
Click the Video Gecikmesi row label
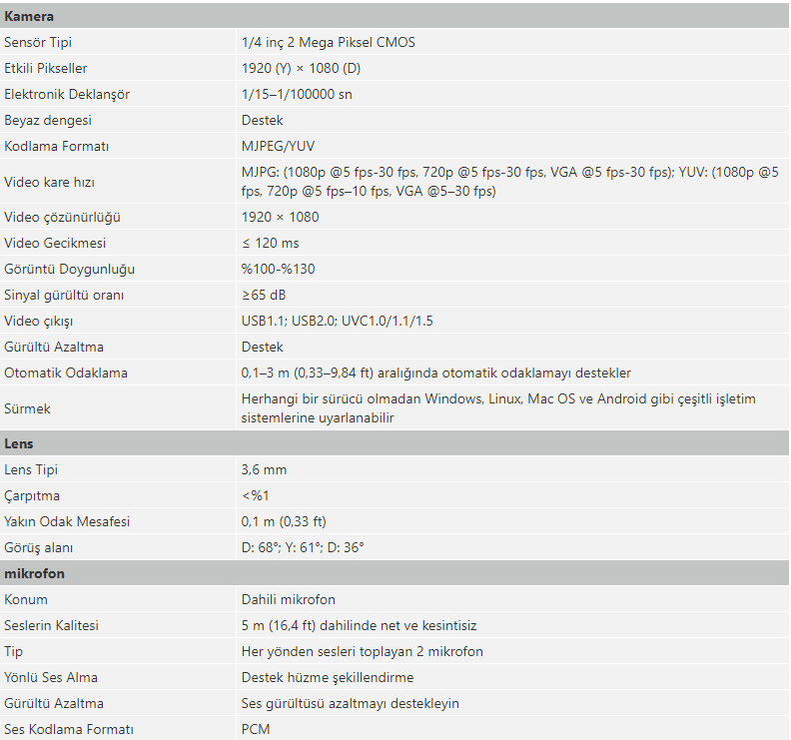(x=55, y=243)
